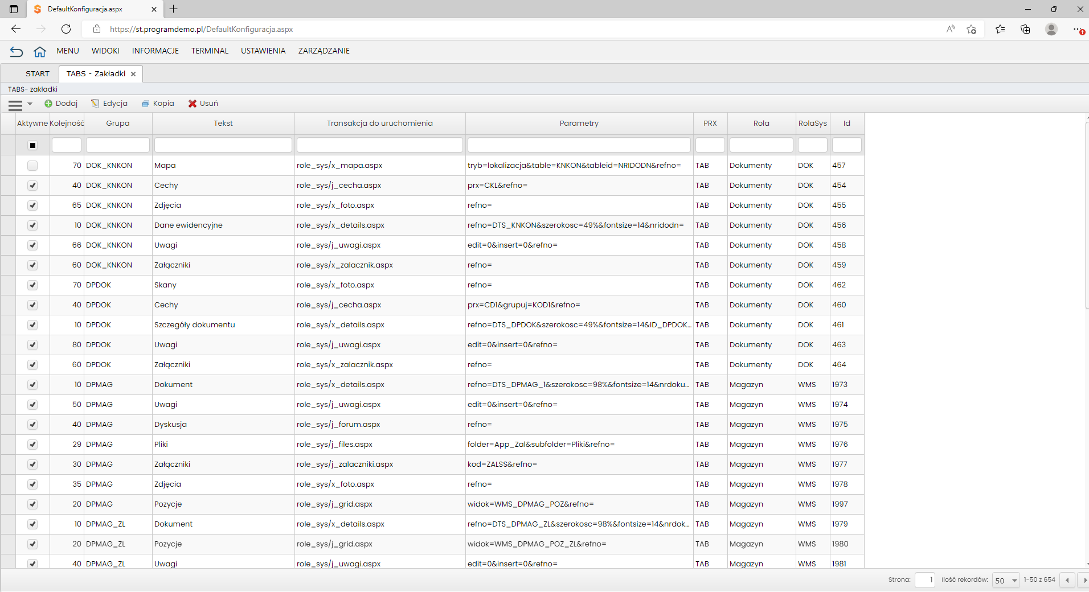Click the browser address bar URL

coord(202,29)
